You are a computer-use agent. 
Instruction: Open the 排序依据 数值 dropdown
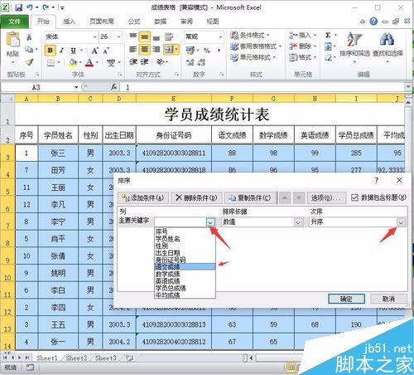pos(298,222)
